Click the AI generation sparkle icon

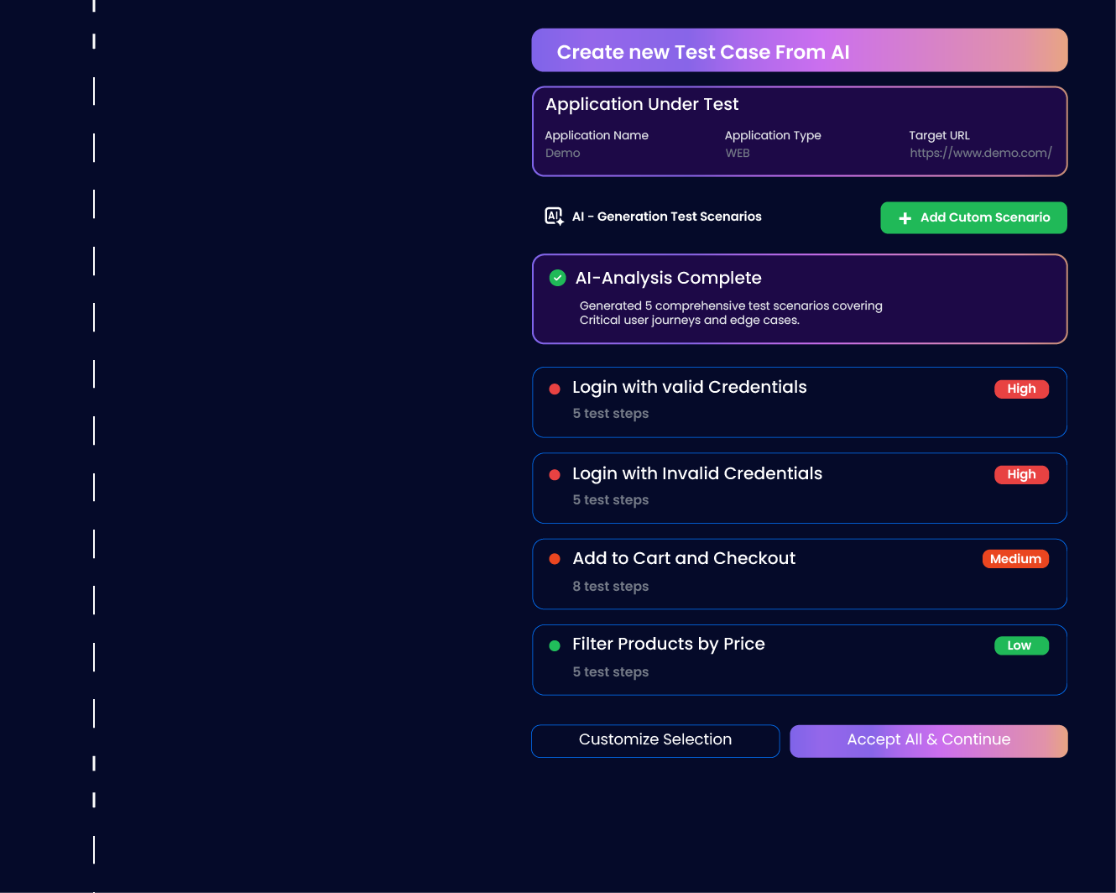554,217
